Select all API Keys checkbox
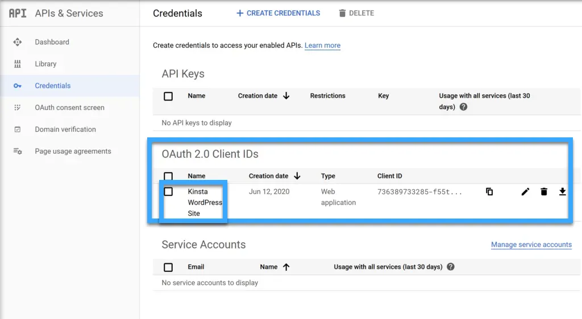This screenshot has height=319, width=582. pyautogui.click(x=168, y=96)
